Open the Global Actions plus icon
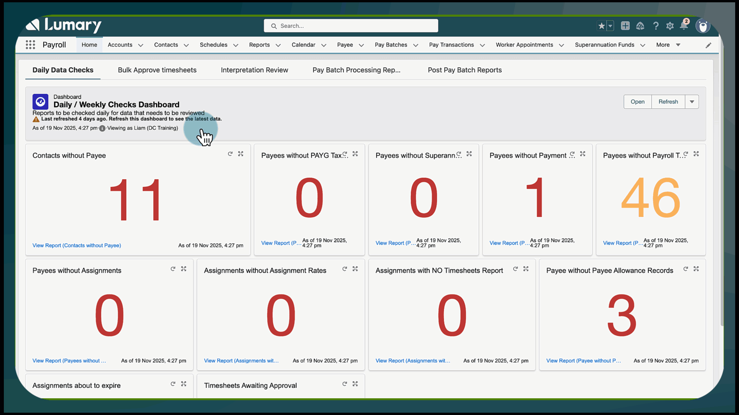Image resolution: width=739 pixels, height=415 pixels. tap(625, 26)
